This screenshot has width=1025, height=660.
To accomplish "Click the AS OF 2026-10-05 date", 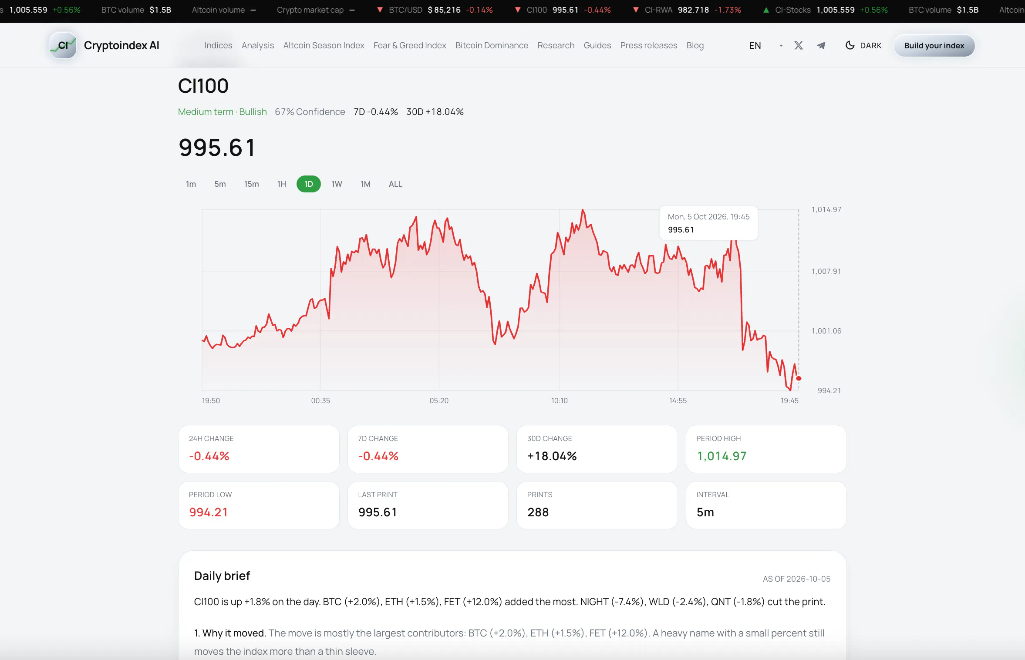I will click(796, 579).
